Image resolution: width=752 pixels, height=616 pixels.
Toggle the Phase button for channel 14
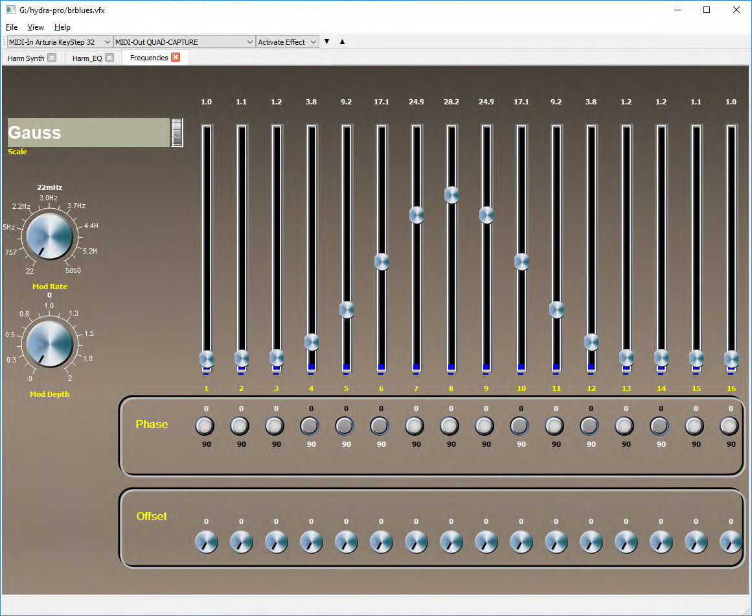pyautogui.click(x=659, y=426)
